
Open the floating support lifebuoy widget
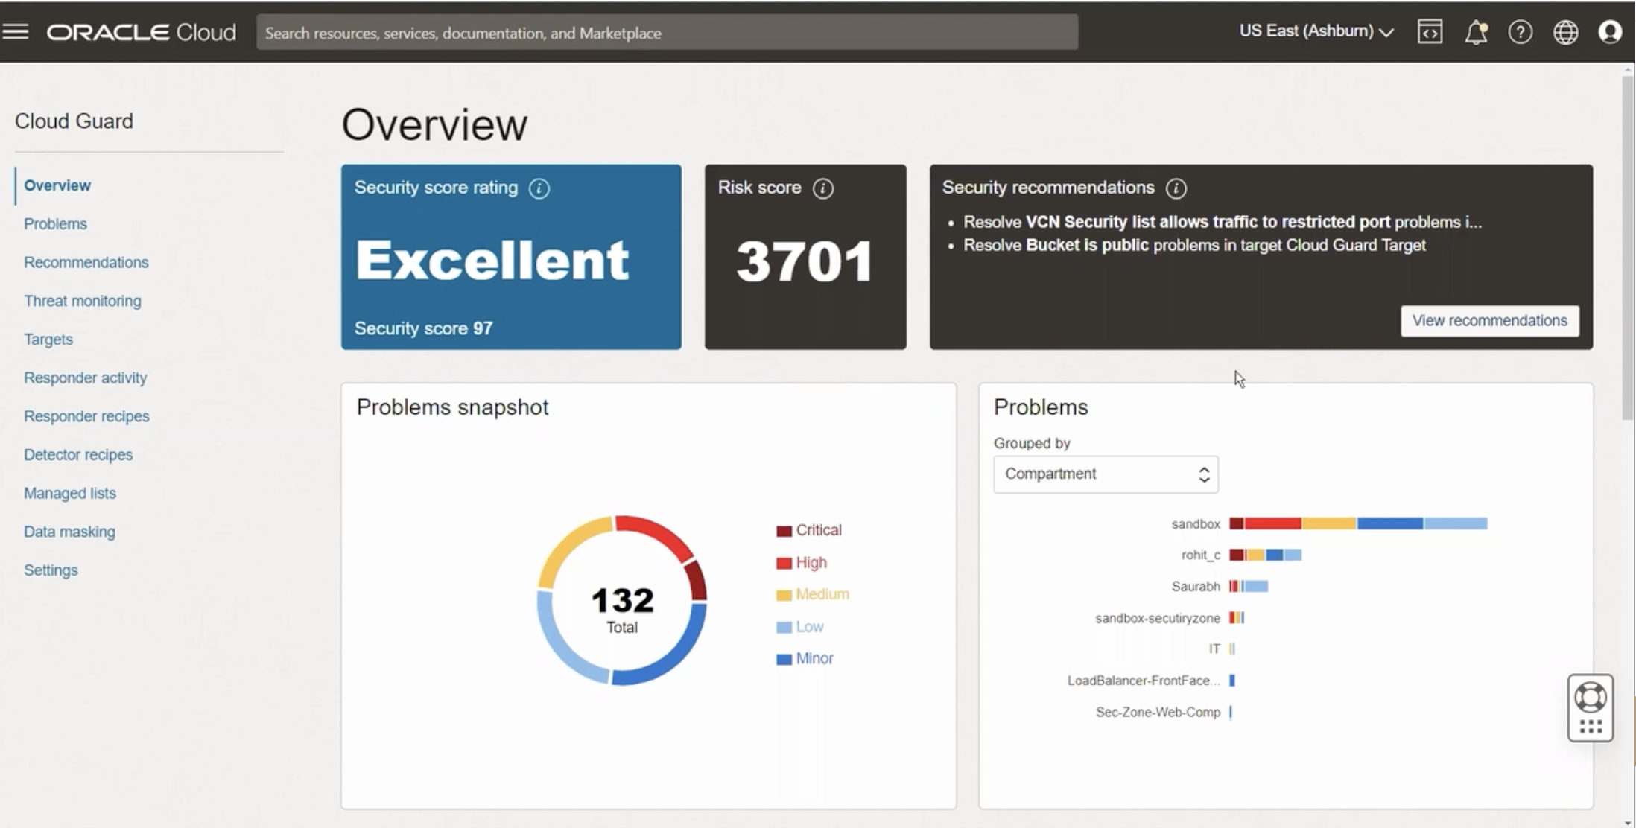1590,698
